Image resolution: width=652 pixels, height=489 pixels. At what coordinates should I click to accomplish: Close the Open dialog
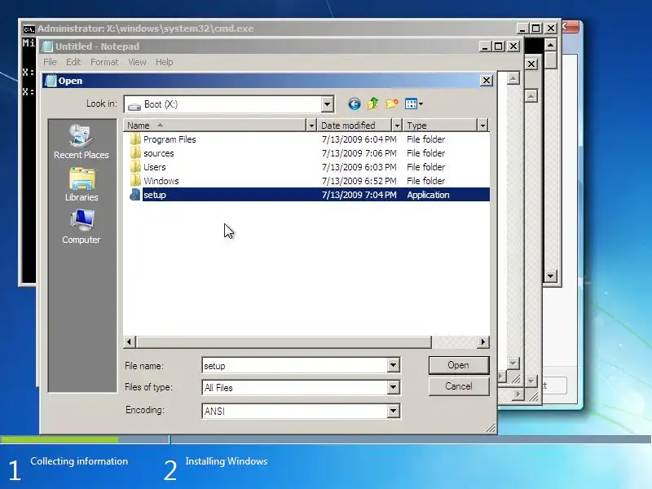tap(487, 80)
